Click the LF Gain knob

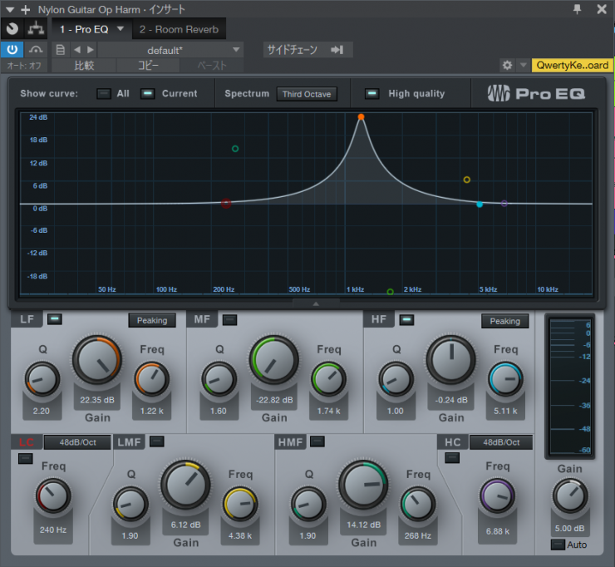[x=97, y=360]
